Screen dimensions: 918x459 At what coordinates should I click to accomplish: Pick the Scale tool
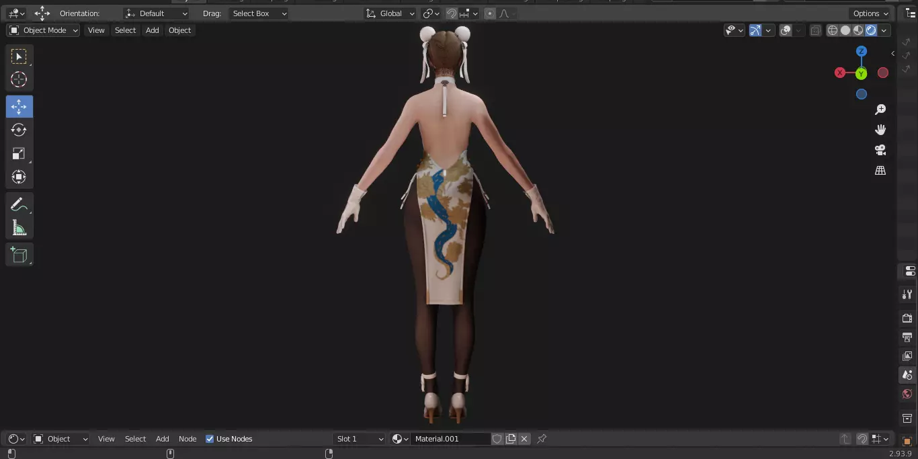pyautogui.click(x=19, y=154)
